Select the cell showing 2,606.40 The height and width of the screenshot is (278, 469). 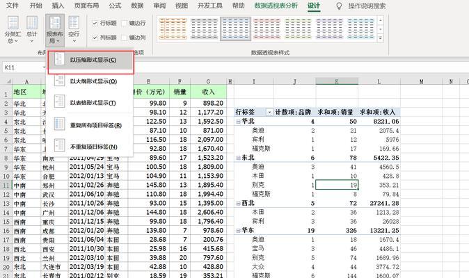click(x=208, y=212)
